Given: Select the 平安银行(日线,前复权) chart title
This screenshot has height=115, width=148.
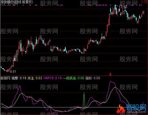Looking at the screenshot, I should (x=17, y=2).
